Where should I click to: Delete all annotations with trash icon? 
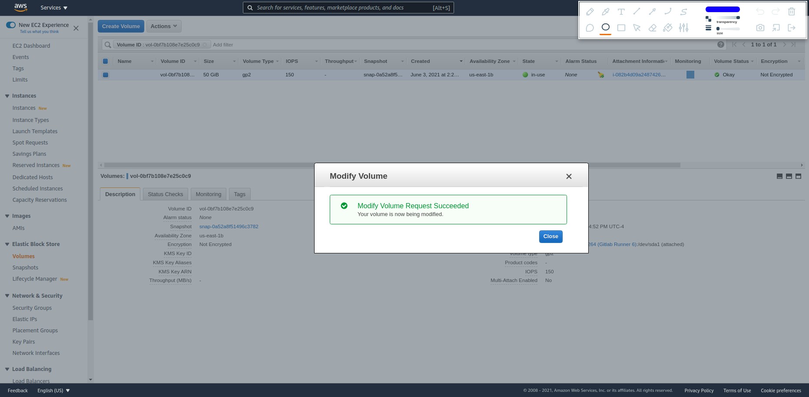[x=792, y=12]
